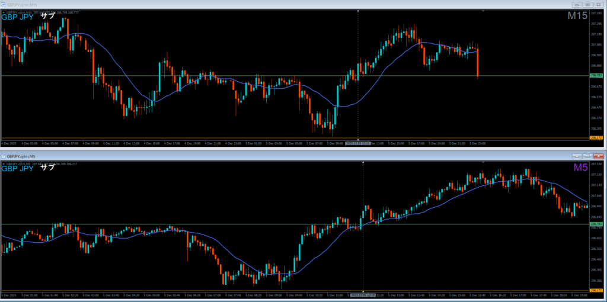Minimize the GBPJPY M15 chart window
Viewport: 607px width, 302px height.
[x=577, y=4]
